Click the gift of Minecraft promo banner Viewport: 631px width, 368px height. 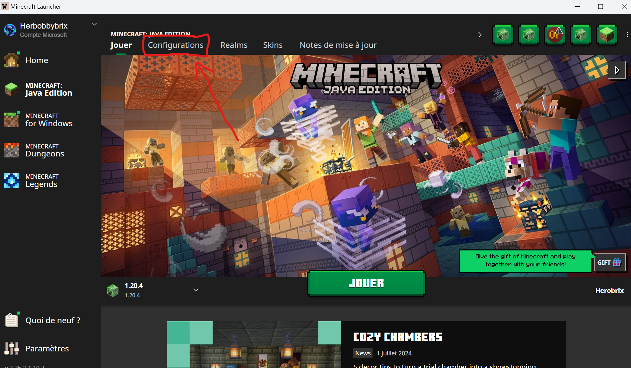(525, 261)
